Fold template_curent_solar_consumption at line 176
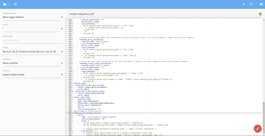Viewport: 265px width, 136px height. 73,63
